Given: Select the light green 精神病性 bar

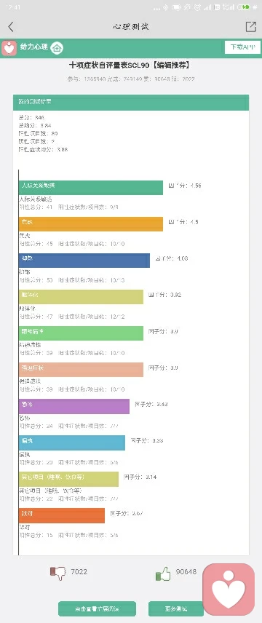Looking at the screenshot, I should 81,333.
